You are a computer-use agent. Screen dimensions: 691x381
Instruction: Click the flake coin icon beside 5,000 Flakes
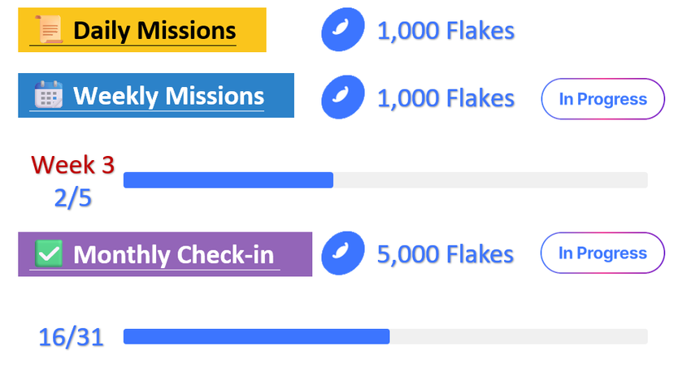[343, 254]
